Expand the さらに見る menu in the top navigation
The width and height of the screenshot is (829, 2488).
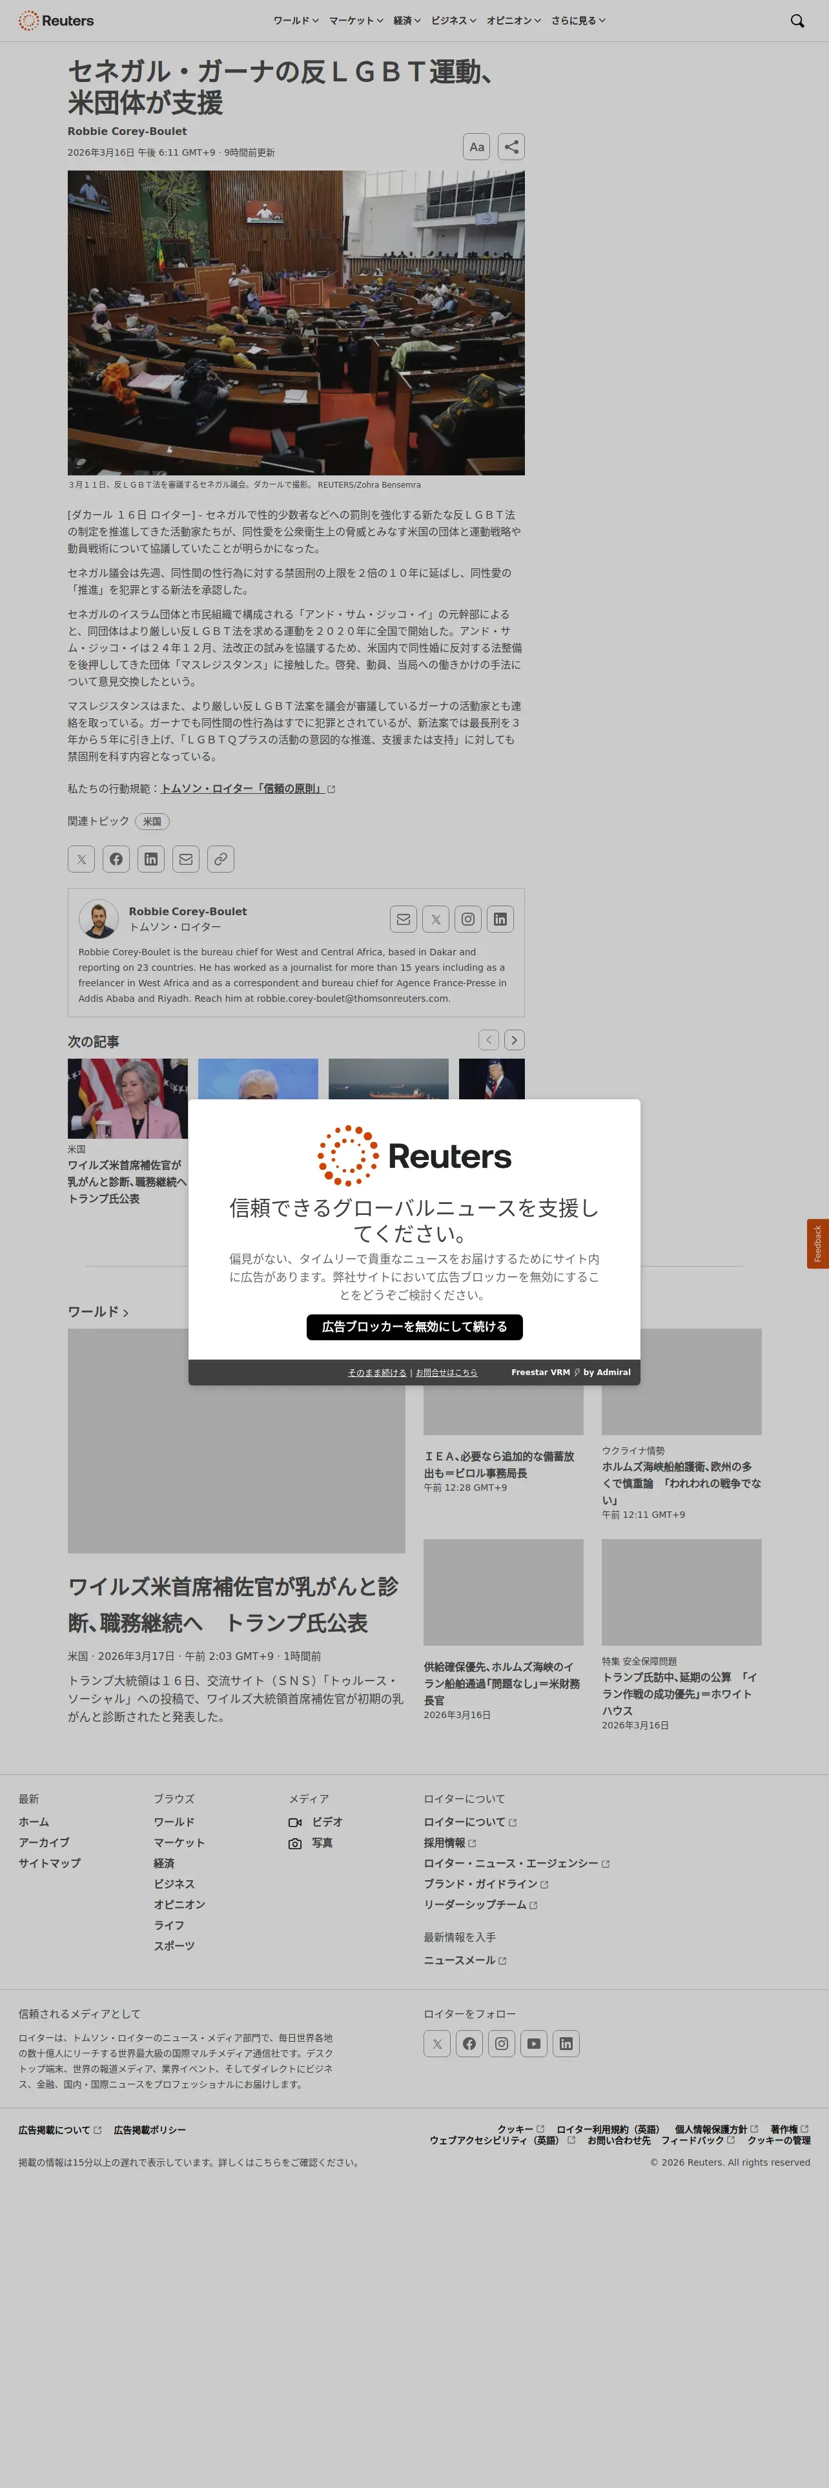pos(578,20)
